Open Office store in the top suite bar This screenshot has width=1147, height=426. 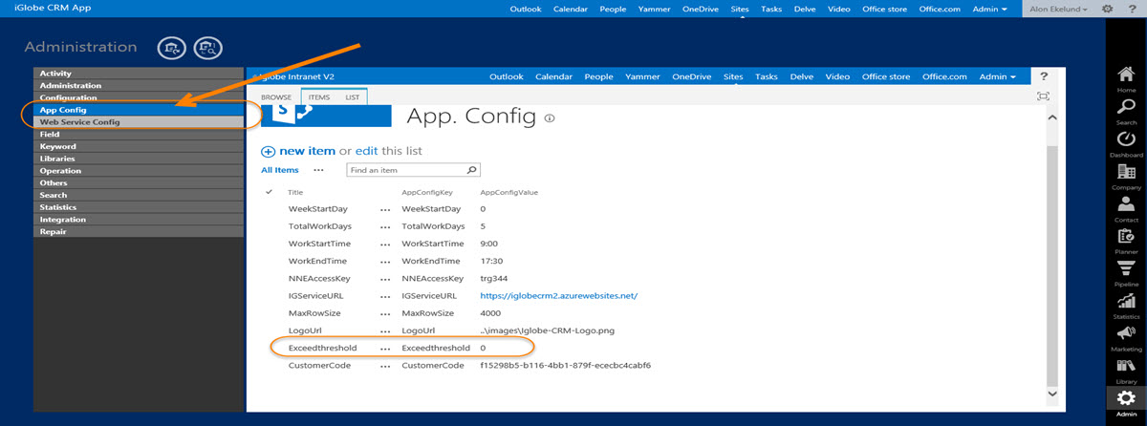click(x=885, y=9)
